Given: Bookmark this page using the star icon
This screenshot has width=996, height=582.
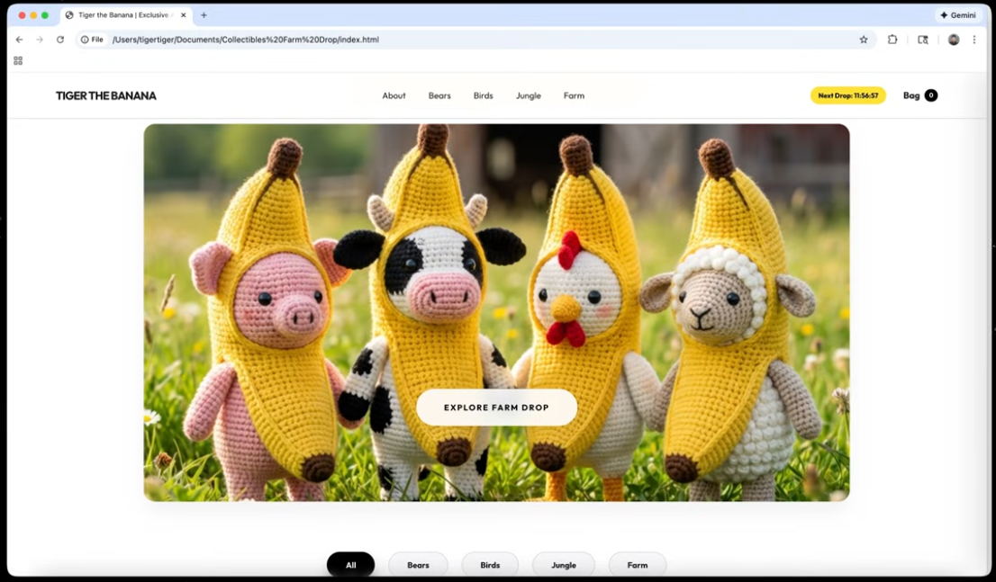Looking at the screenshot, I should 864,40.
